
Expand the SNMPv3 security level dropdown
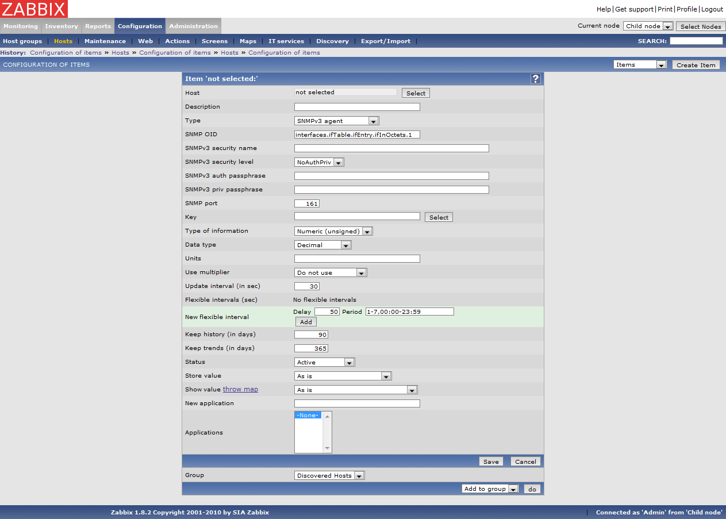pyautogui.click(x=319, y=162)
